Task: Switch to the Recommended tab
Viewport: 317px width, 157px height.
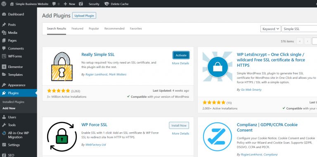Action: 114,29
